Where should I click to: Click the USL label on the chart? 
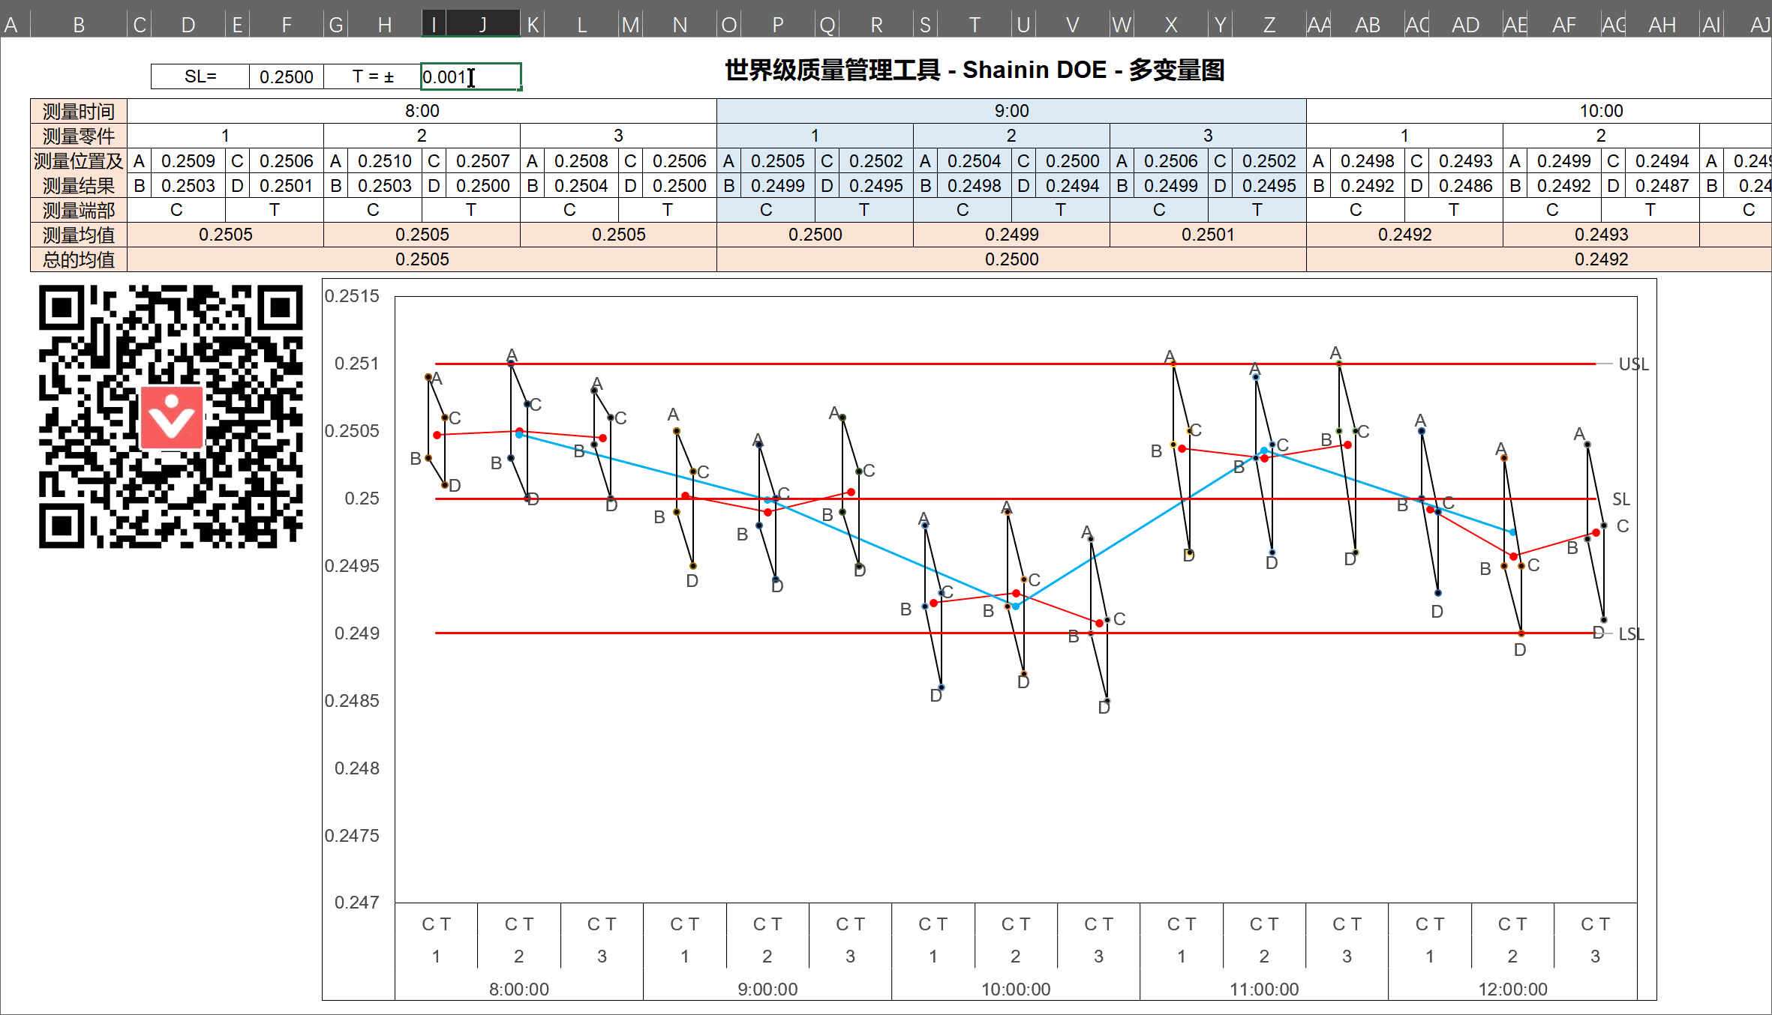point(1633,364)
